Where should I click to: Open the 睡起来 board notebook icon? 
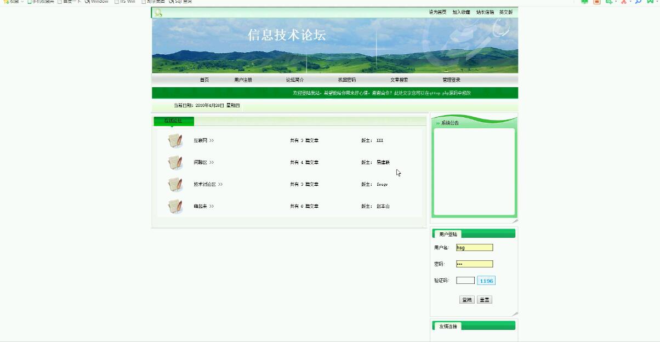pyautogui.click(x=175, y=207)
